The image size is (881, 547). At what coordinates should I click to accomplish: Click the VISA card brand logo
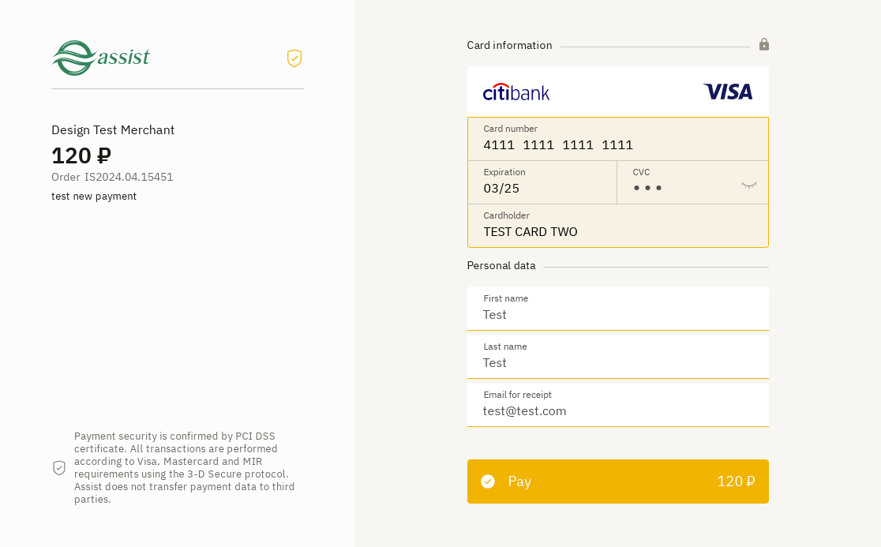[x=728, y=92]
